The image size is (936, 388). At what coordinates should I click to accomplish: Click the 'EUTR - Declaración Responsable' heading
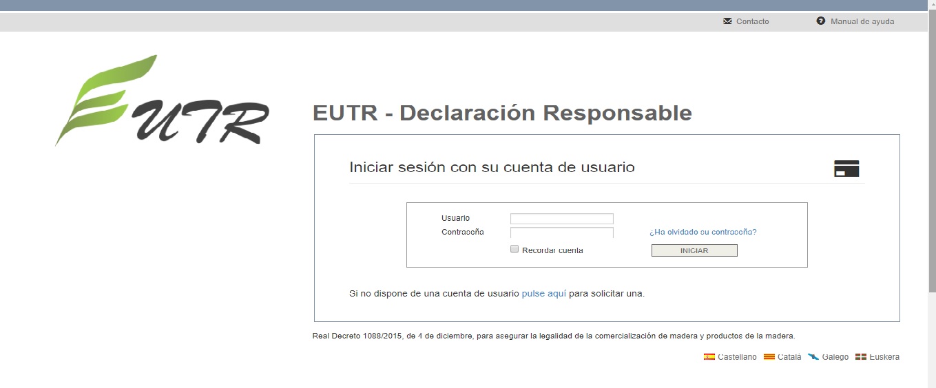(502, 112)
